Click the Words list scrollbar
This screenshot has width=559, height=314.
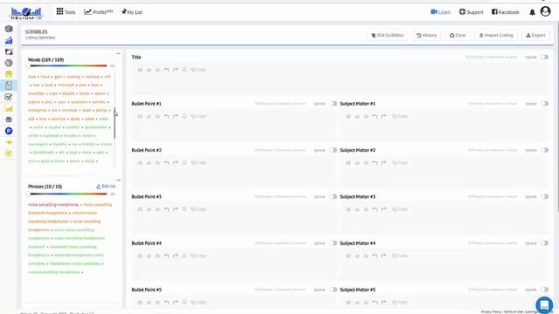point(114,123)
